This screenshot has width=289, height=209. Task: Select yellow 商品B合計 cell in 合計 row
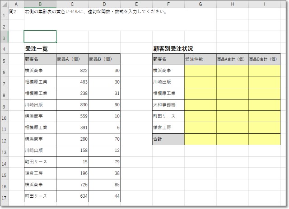pos(264,139)
